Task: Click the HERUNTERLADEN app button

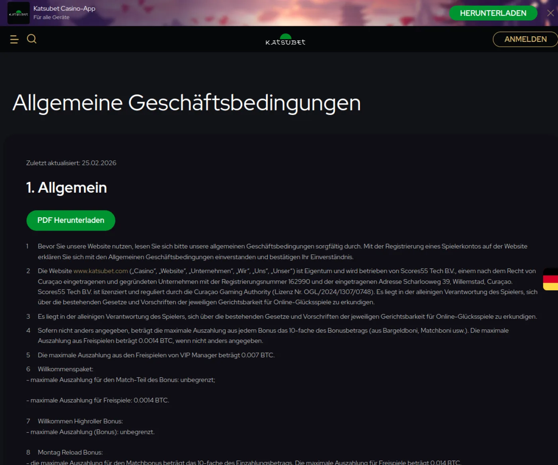Action: coord(493,13)
